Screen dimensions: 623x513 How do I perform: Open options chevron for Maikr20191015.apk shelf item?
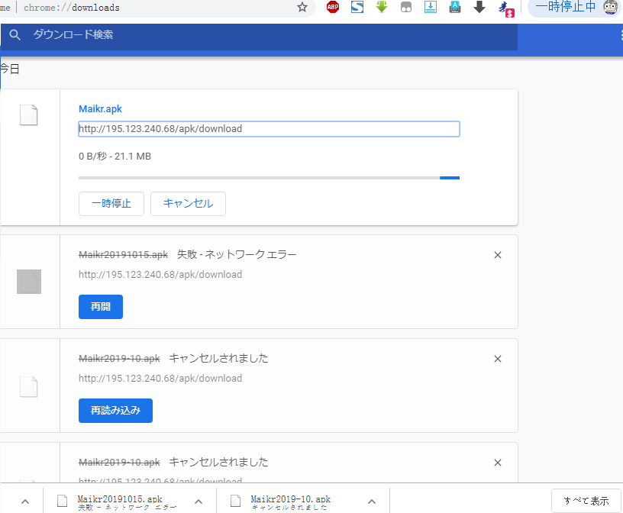[x=199, y=502]
